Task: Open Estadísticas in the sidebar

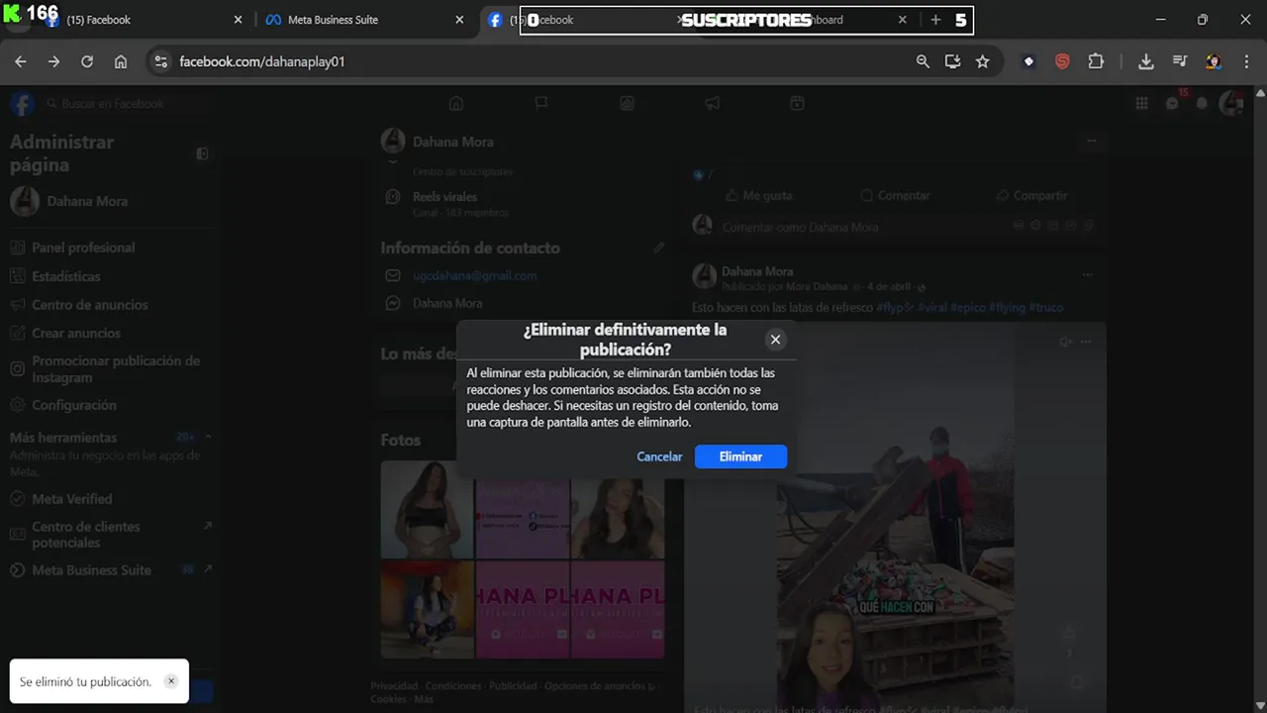Action: click(65, 276)
